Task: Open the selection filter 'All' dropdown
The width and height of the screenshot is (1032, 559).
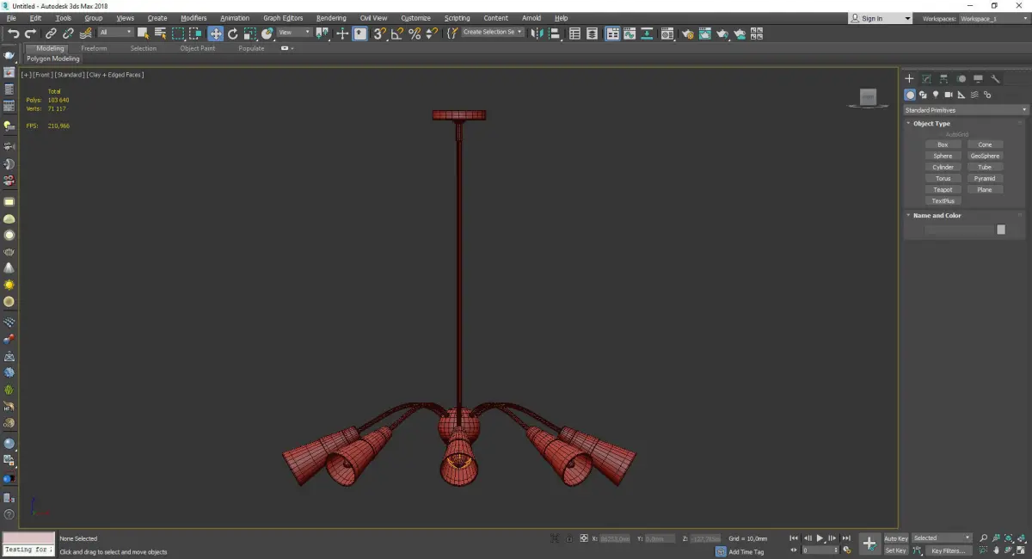Action: [x=115, y=33]
